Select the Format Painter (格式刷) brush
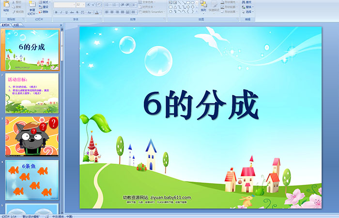 pos(14,12)
